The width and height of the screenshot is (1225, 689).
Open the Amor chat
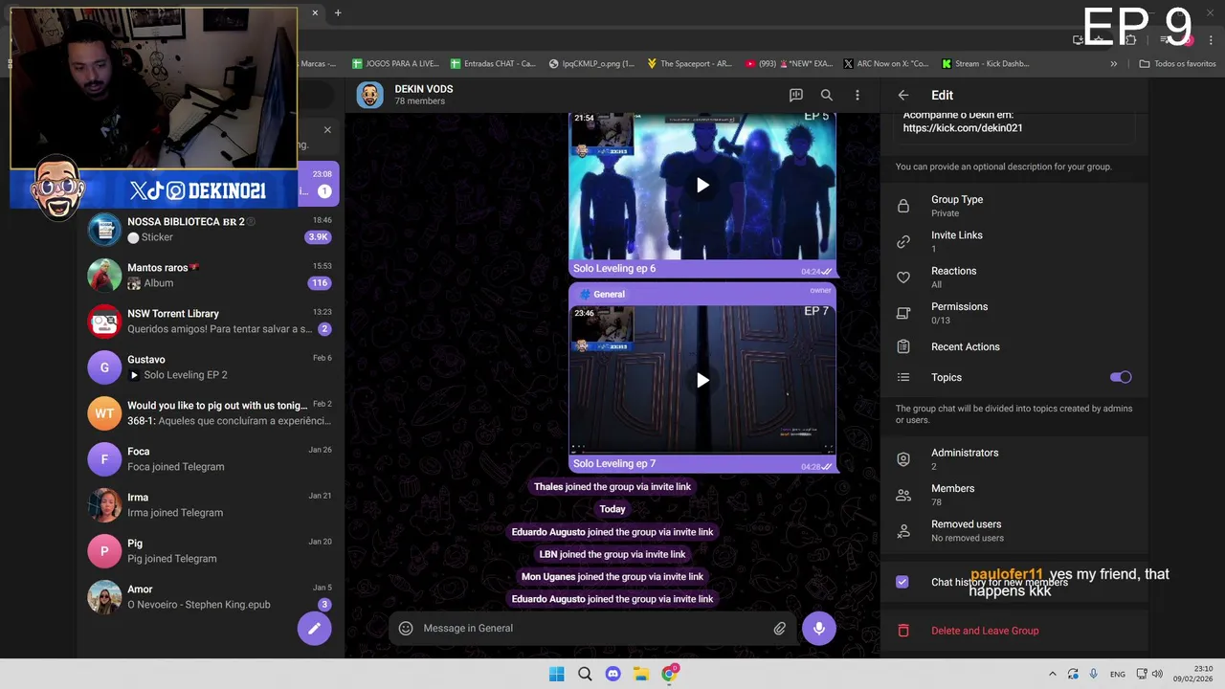click(210, 597)
